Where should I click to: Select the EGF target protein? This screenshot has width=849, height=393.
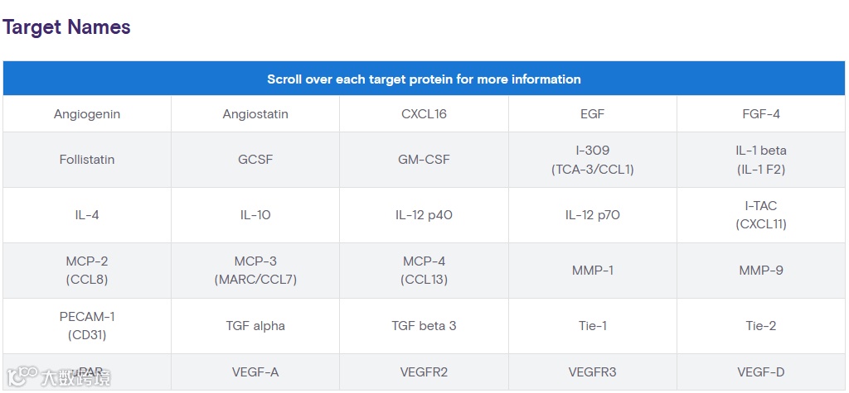(592, 114)
